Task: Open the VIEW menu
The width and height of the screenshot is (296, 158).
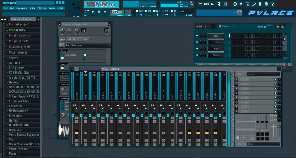Action: click(x=32, y=9)
